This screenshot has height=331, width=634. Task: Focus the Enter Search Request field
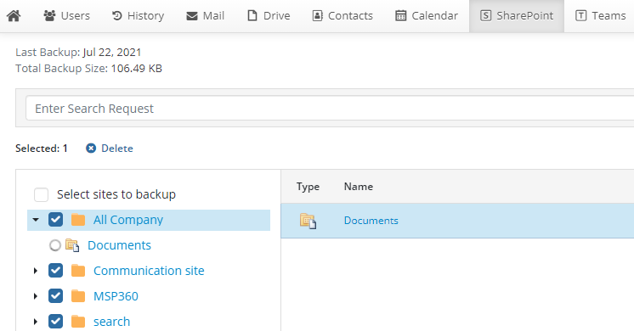coord(330,108)
